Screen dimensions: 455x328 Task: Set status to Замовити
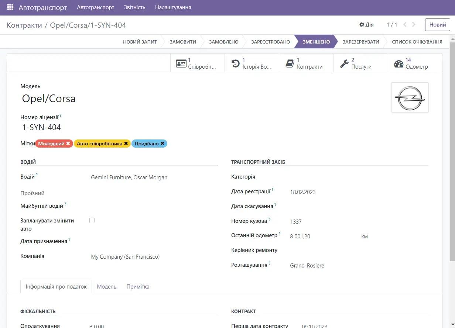[183, 42]
